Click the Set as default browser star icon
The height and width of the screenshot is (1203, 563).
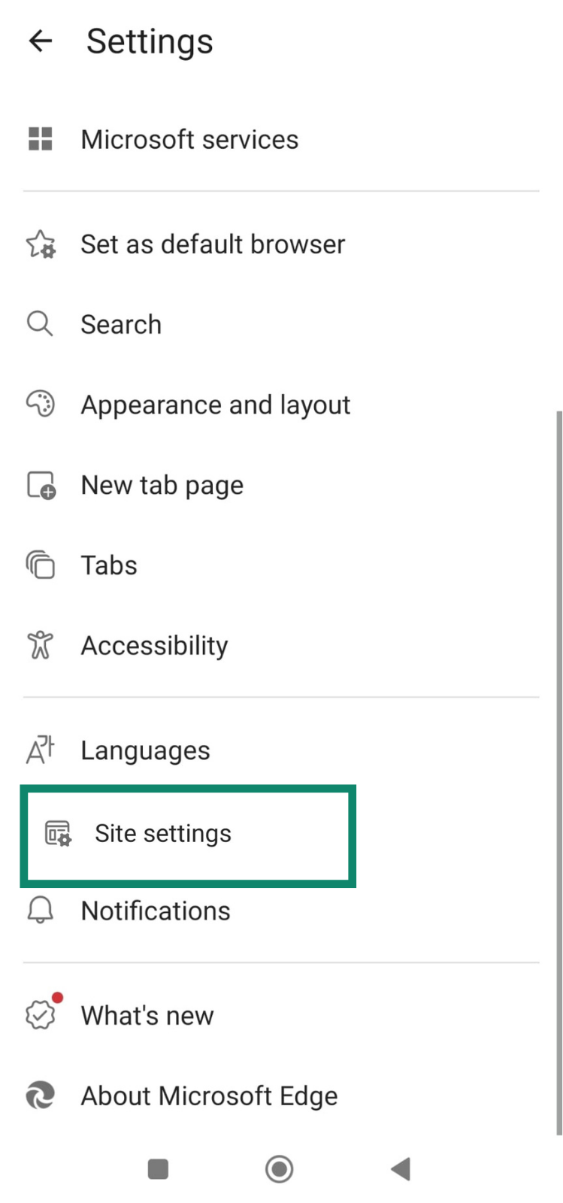[x=40, y=244]
